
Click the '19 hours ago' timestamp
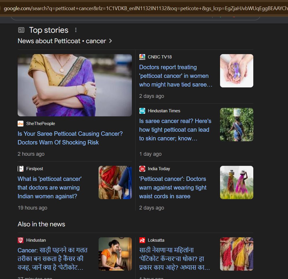(x=32, y=208)
